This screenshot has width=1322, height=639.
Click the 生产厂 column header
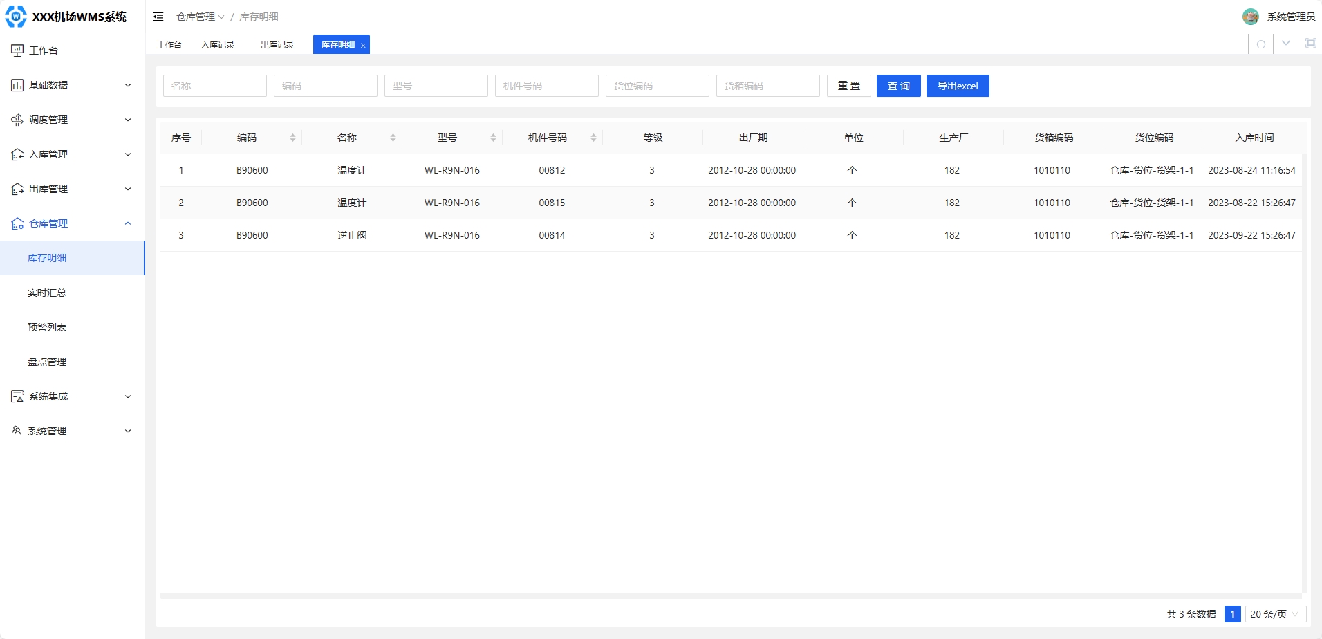[953, 138]
